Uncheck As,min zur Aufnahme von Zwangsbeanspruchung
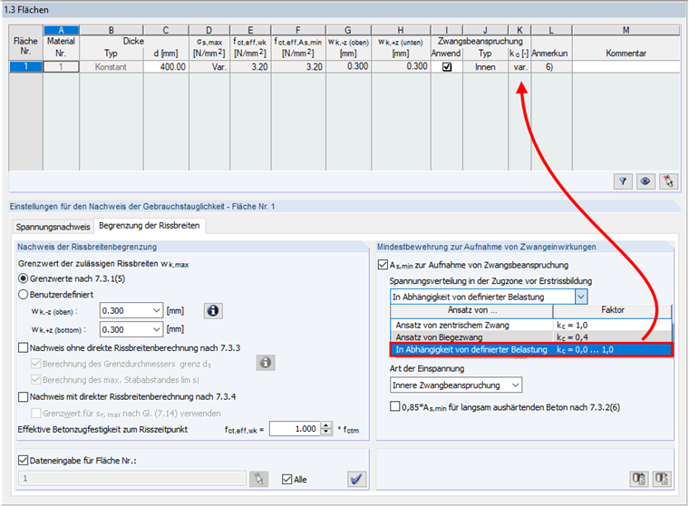This screenshot has width=689, height=507. (x=383, y=265)
